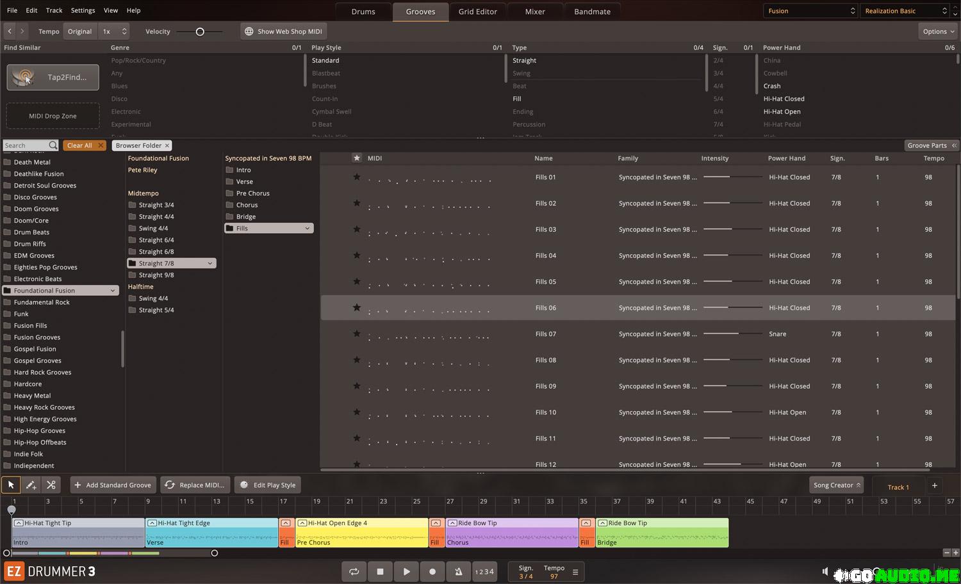
Task: Open Straight 7/8 folder dropdown arrow
Action: click(209, 263)
